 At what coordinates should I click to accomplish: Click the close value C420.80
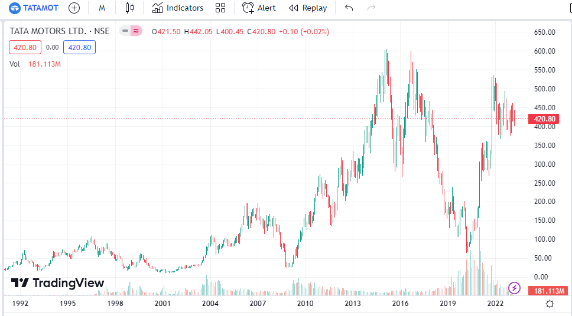coord(261,32)
